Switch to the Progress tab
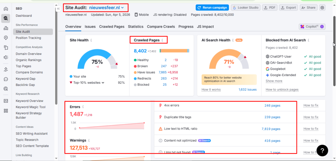 [x=186, y=27]
